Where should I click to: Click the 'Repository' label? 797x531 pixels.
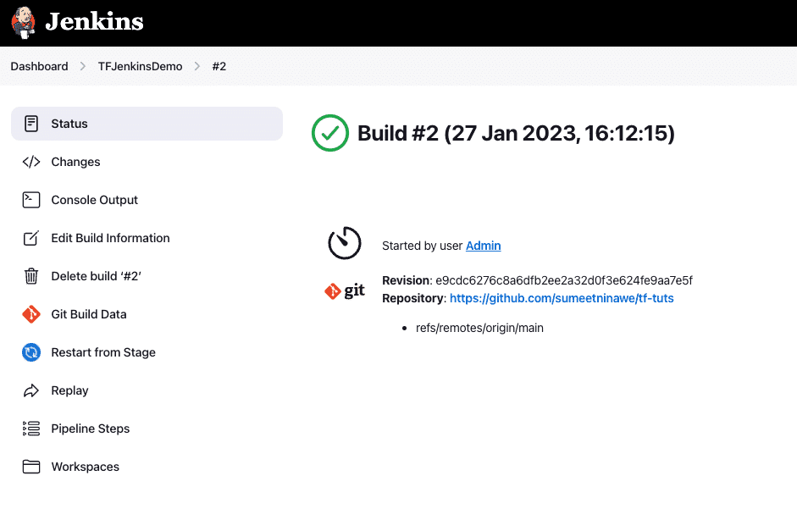[412, 298]
